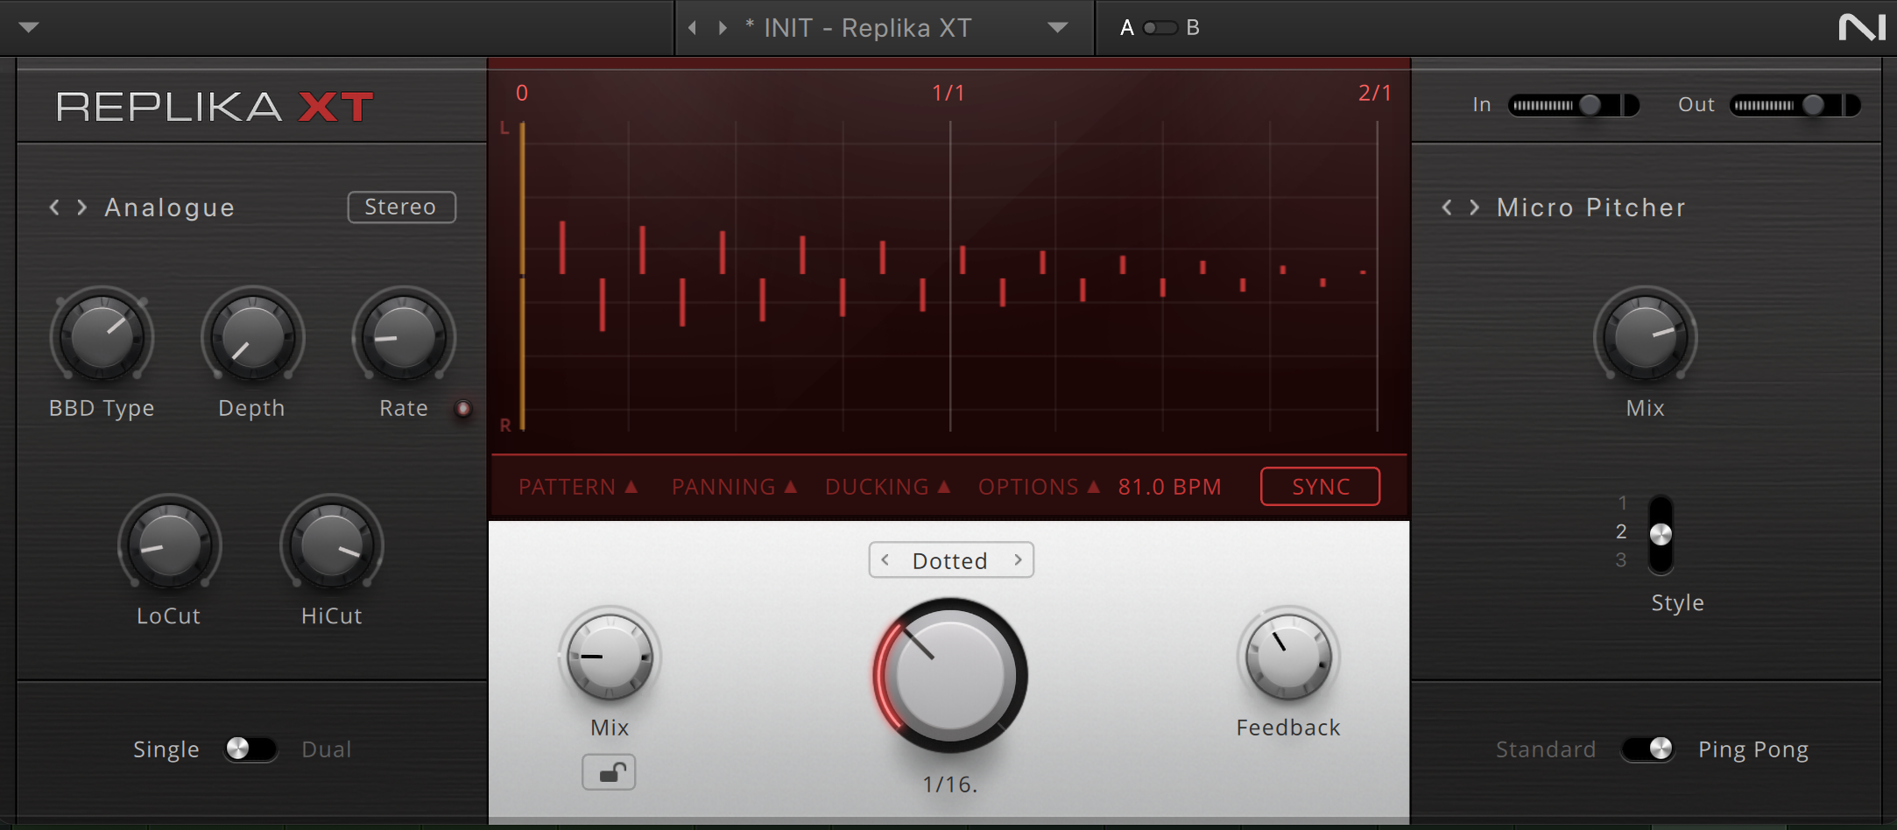This screenshot has height=830, width=1897.
Task: Toggle the Stereo button
Action: (x=401, y=207)
